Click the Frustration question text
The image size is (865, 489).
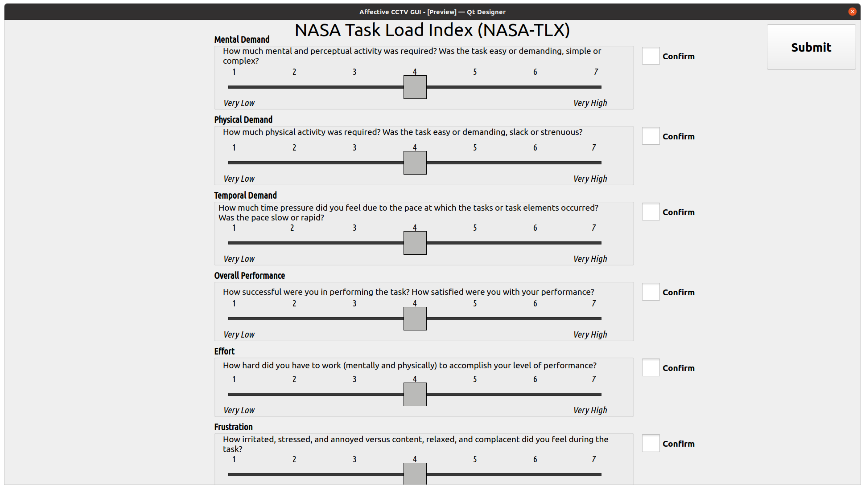[416, 444]
